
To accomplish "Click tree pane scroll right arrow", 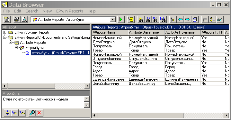I will [x=87, y=86].
